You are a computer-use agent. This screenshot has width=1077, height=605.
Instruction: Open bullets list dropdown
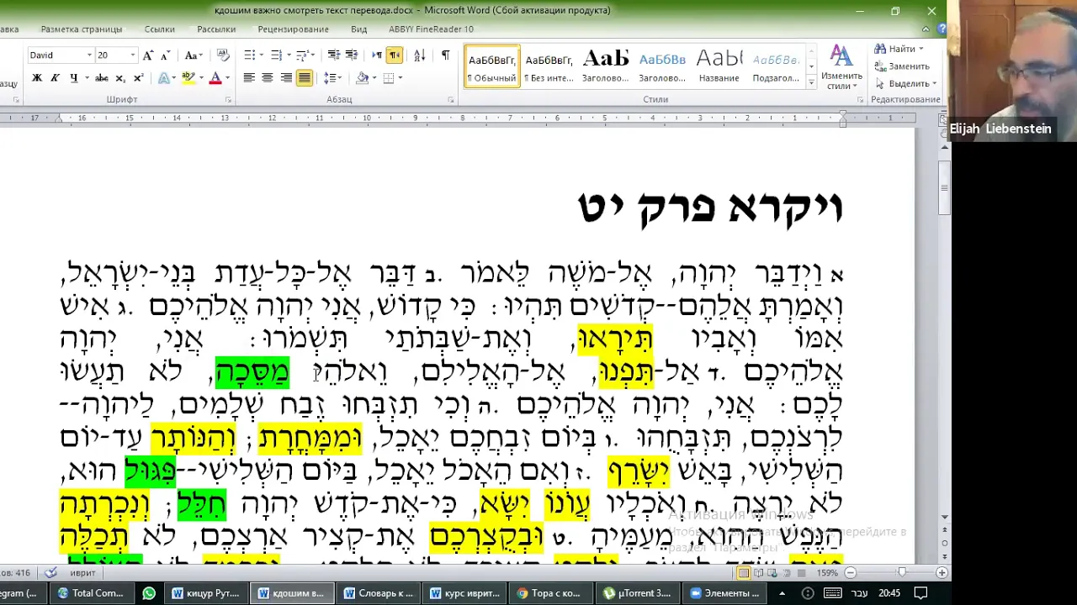pos(261,55)
